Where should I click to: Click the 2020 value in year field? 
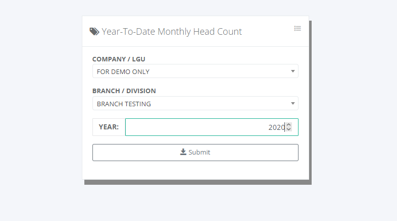[276, 127]
